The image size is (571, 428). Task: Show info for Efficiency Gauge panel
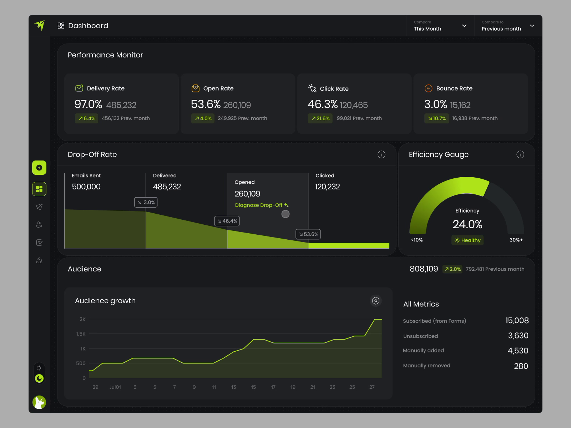[520, 154]
